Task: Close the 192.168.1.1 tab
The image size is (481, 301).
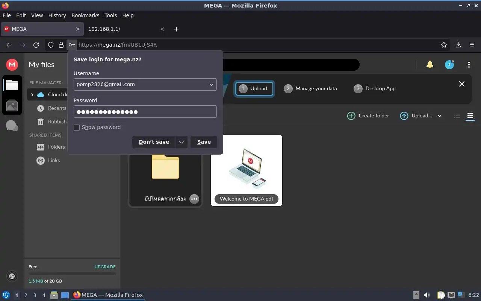Action: 162,29
